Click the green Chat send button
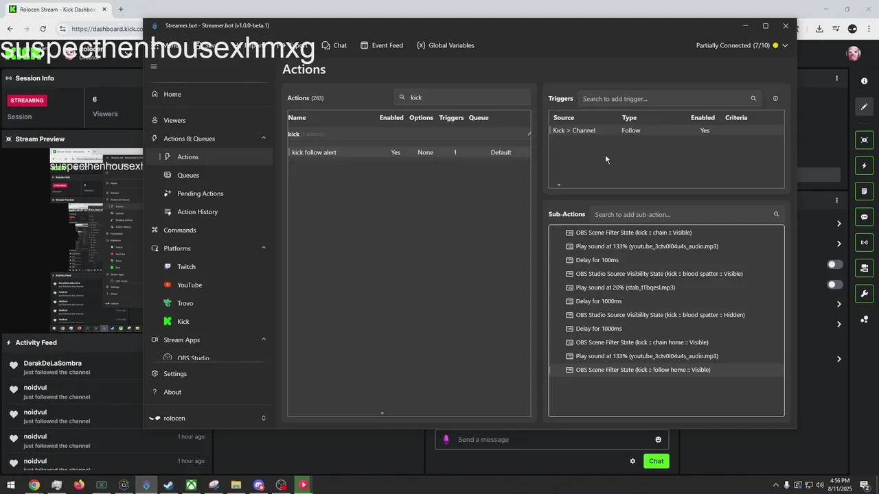Viewport: 879px width, 494px height. tap(656, 461)
